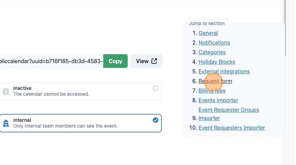This screenshot has width=296, height=165.
Task: Go to the Categories section link
Action: click(x=212, y=52)
